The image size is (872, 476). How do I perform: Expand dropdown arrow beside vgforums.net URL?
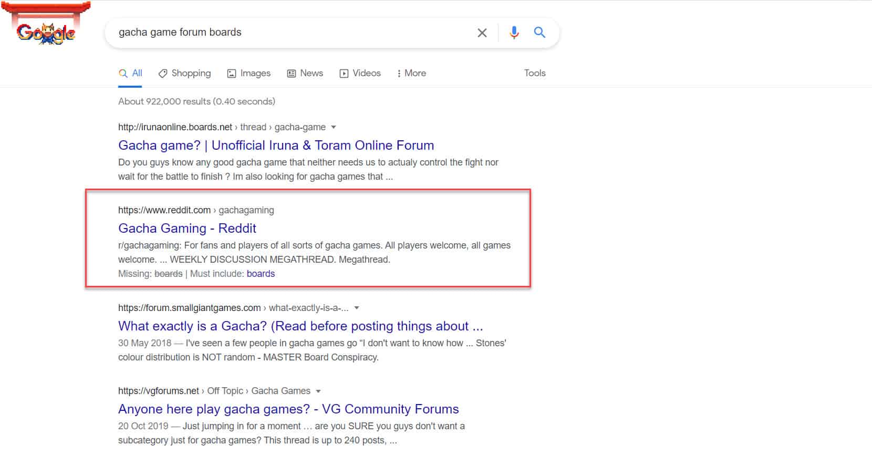click(318, 391)
